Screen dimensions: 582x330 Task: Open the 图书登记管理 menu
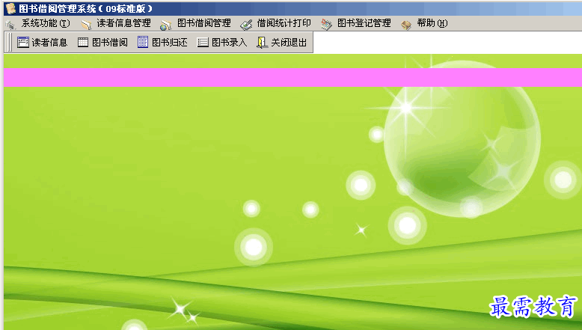click(364, 23)
